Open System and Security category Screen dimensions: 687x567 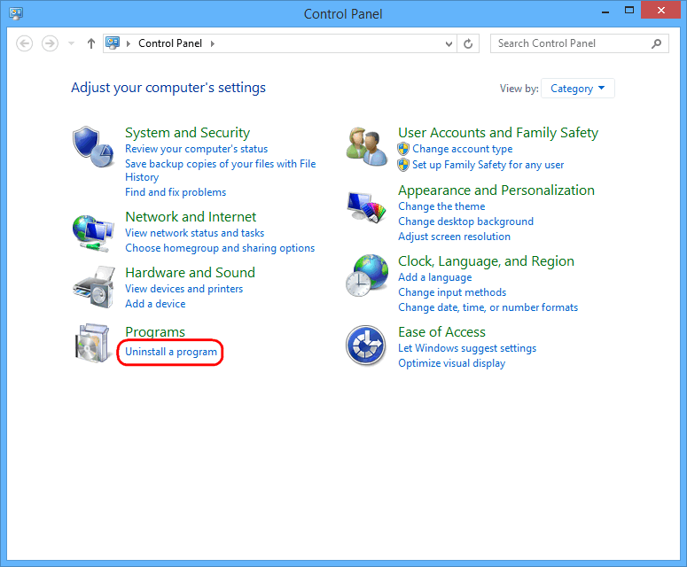[188, 133]
